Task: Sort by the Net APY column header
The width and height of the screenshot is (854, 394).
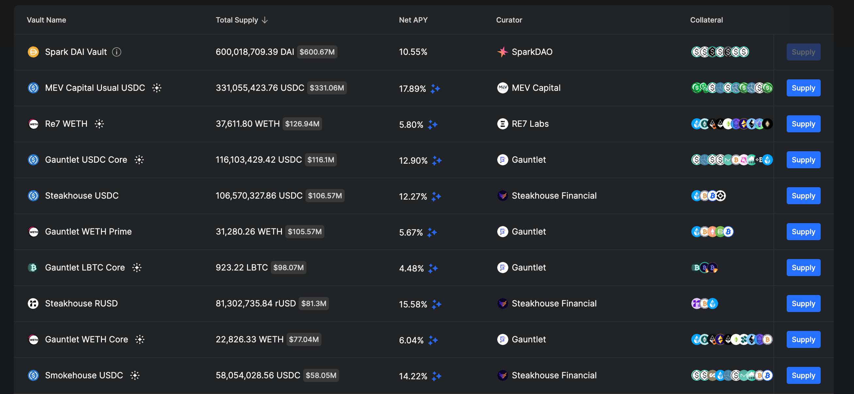Action: [413, 20]
